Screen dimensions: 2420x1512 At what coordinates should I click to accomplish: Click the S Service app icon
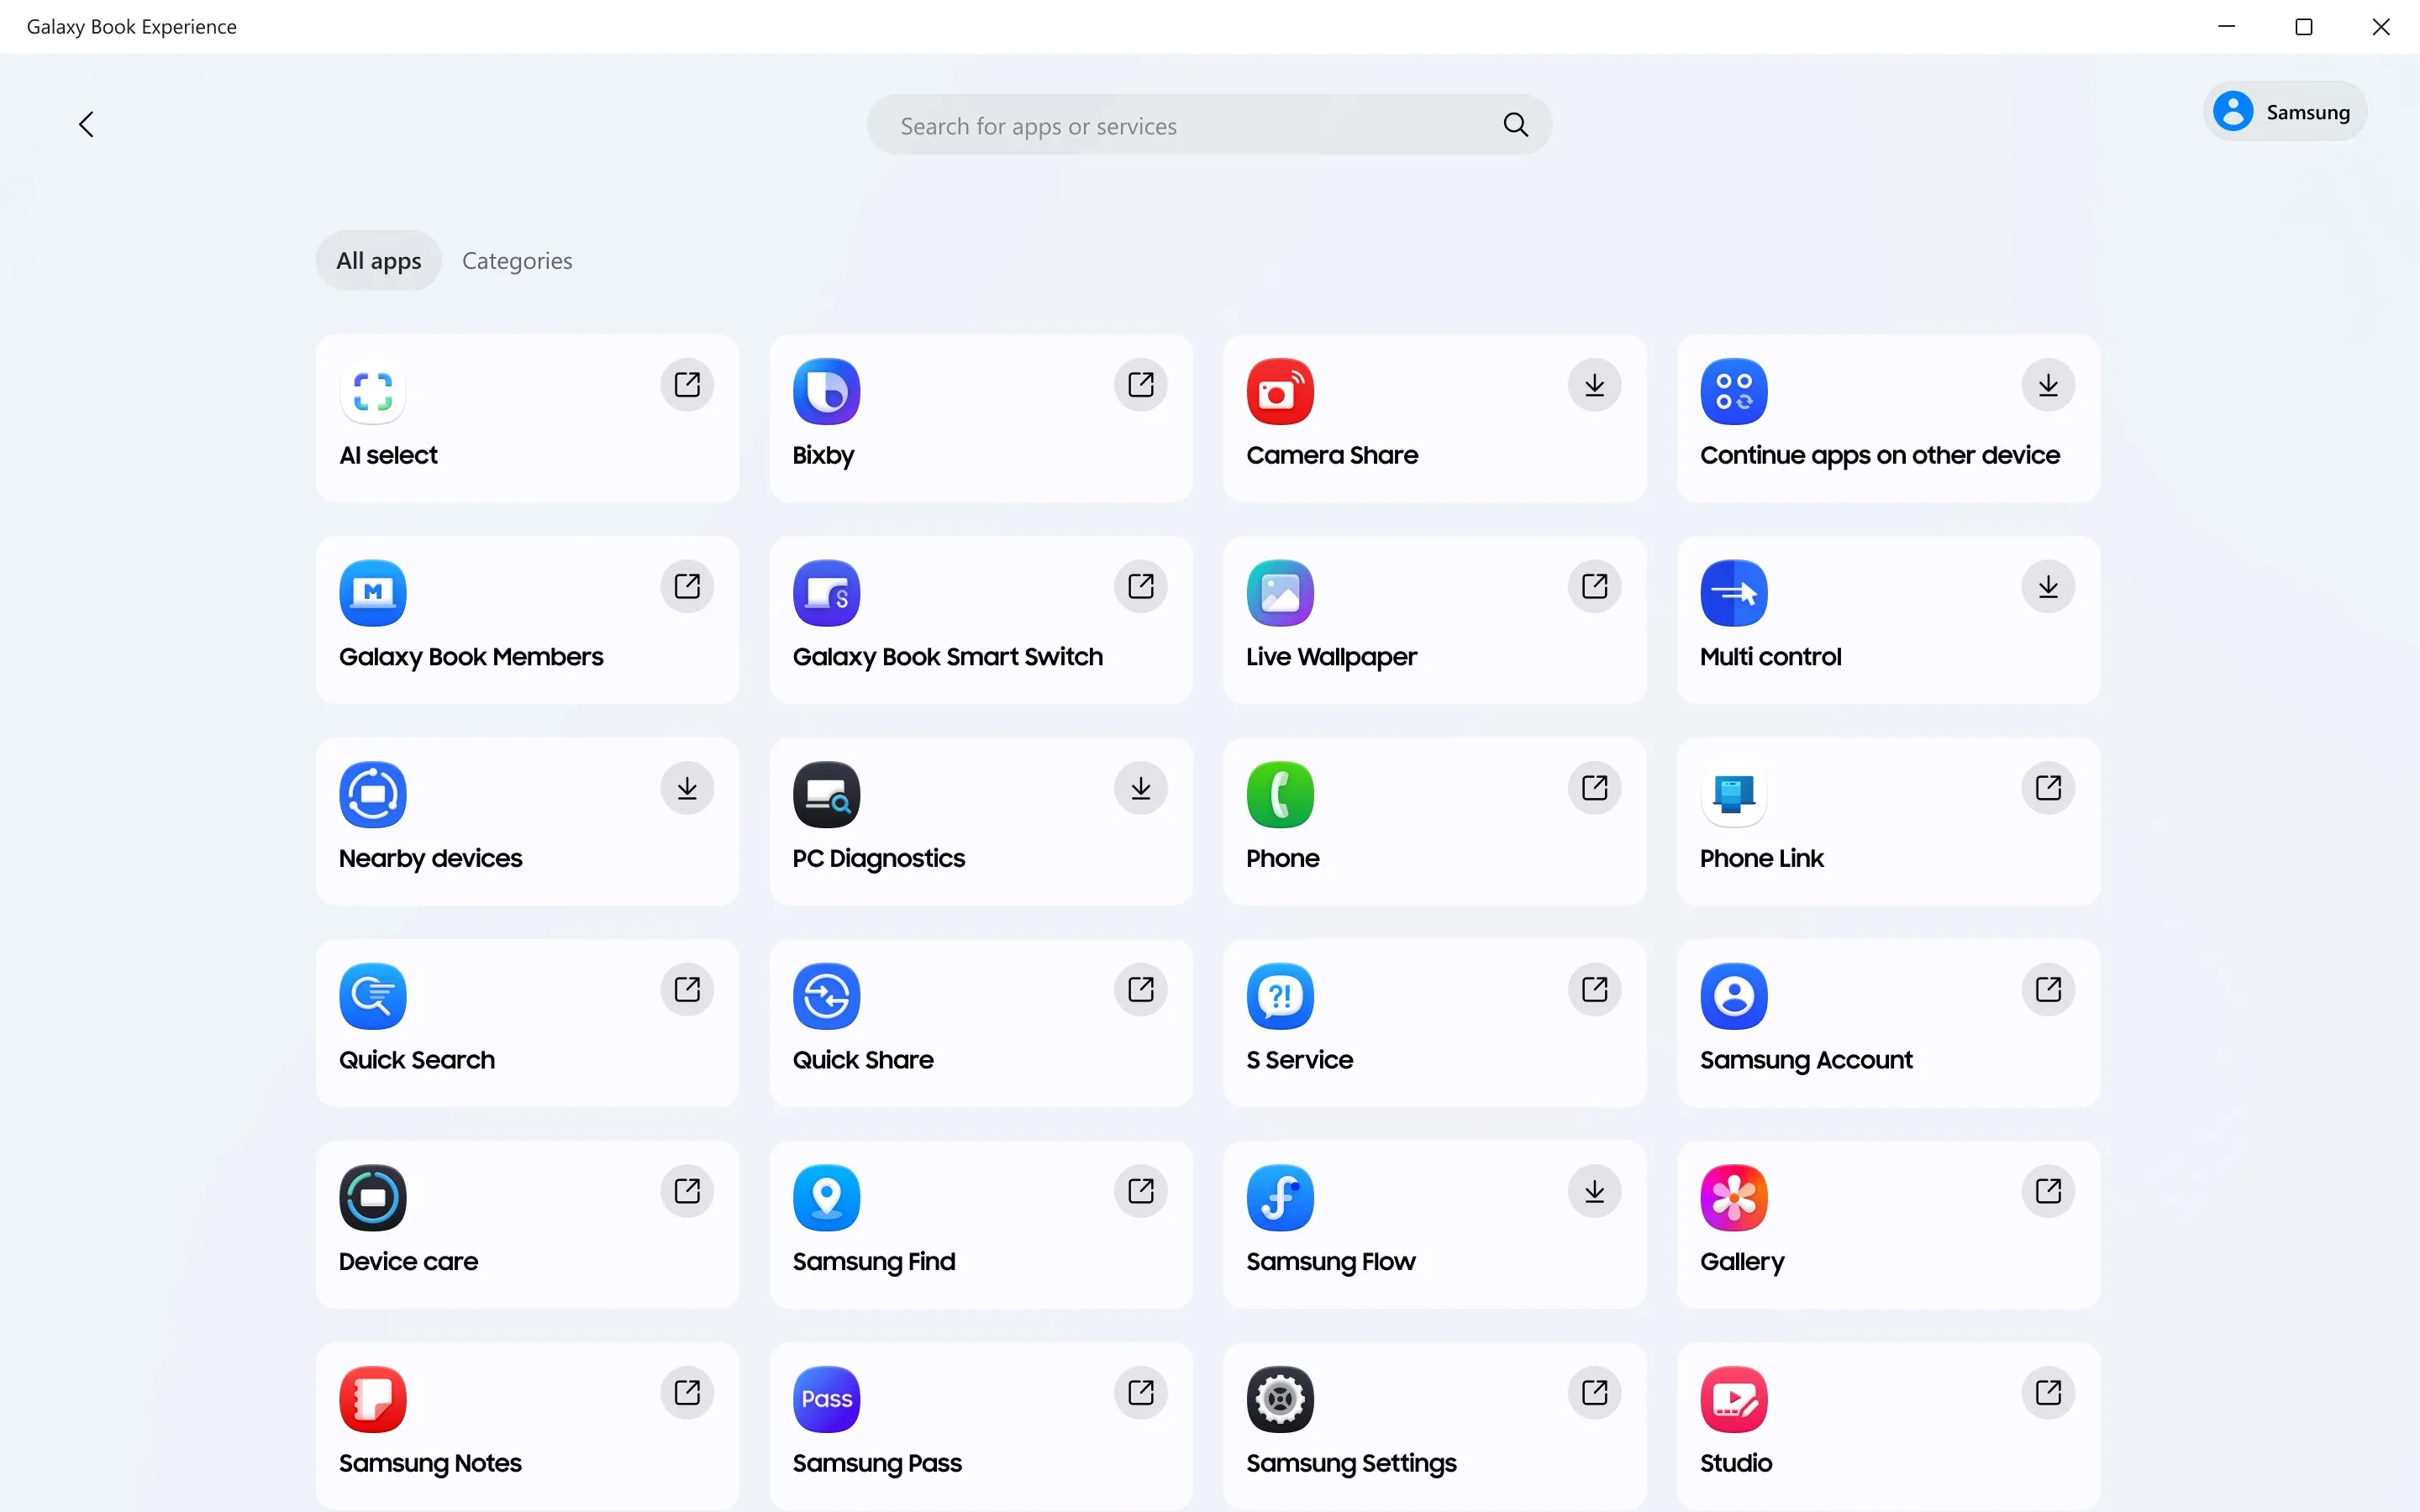click(x=1280, y=996)
